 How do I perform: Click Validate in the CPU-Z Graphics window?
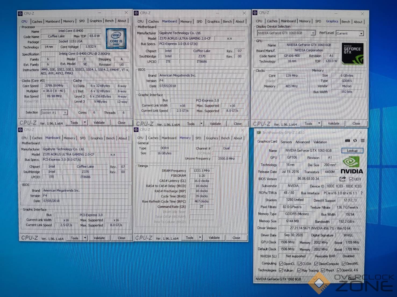coord(334,124)
